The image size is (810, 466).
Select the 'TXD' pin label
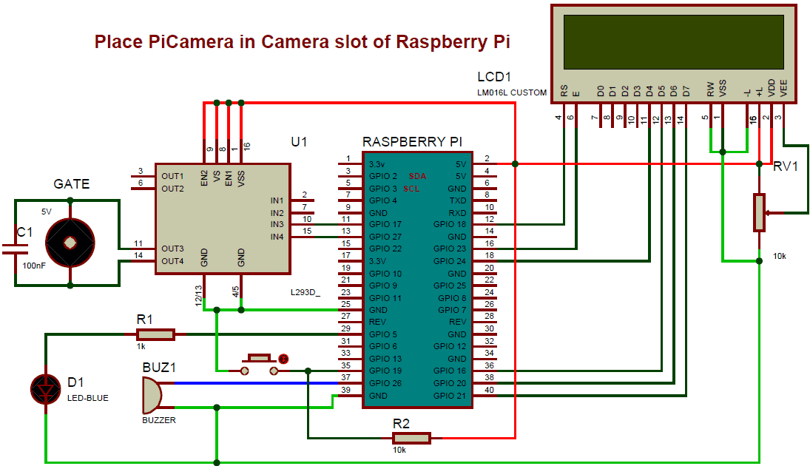(458, 200)
